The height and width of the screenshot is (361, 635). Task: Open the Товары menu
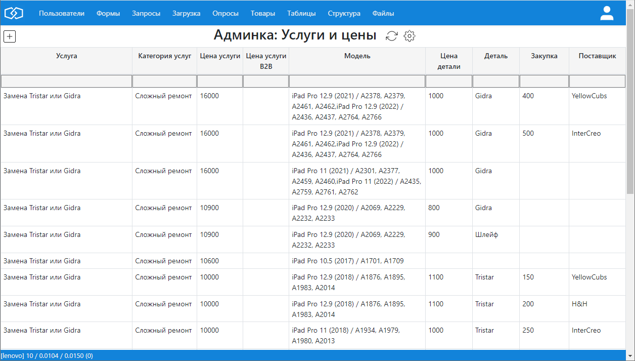(x=263, y=14)
